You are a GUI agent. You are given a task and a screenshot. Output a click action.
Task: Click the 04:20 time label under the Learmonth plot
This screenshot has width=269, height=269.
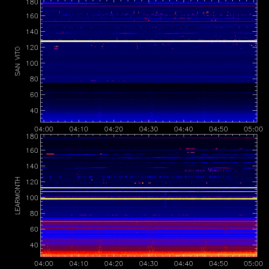(x=114, y=264)
